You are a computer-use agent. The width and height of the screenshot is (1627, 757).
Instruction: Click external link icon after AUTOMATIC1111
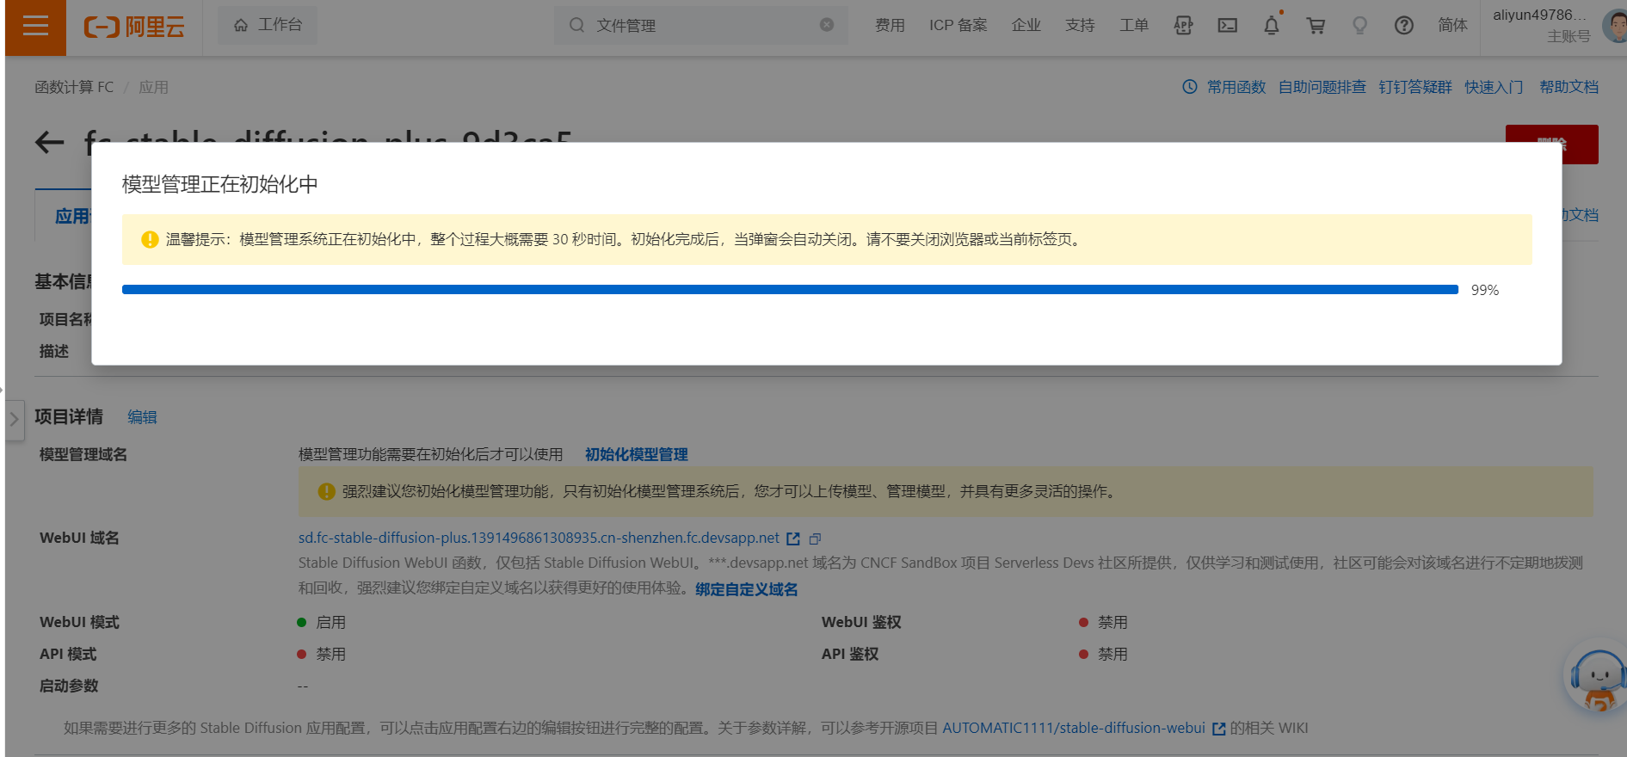(1218, 729)
